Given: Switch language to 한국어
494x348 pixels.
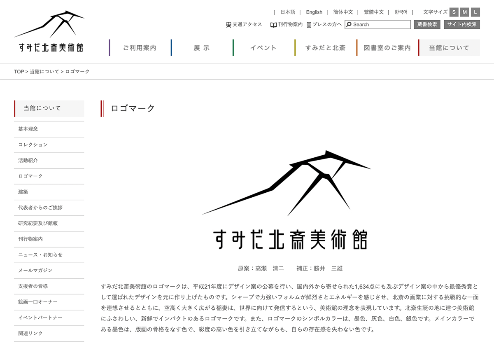Looking at the screenshot, I should (401, 12).
